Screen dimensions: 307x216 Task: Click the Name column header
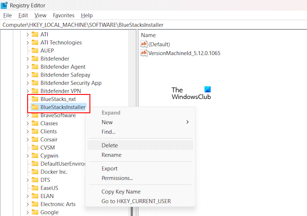[x=148, y=35]
